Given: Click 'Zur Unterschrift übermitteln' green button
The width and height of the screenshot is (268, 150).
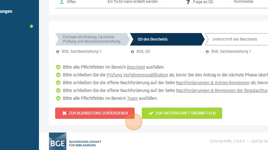Looking at the screenshot, I should 182,113.
